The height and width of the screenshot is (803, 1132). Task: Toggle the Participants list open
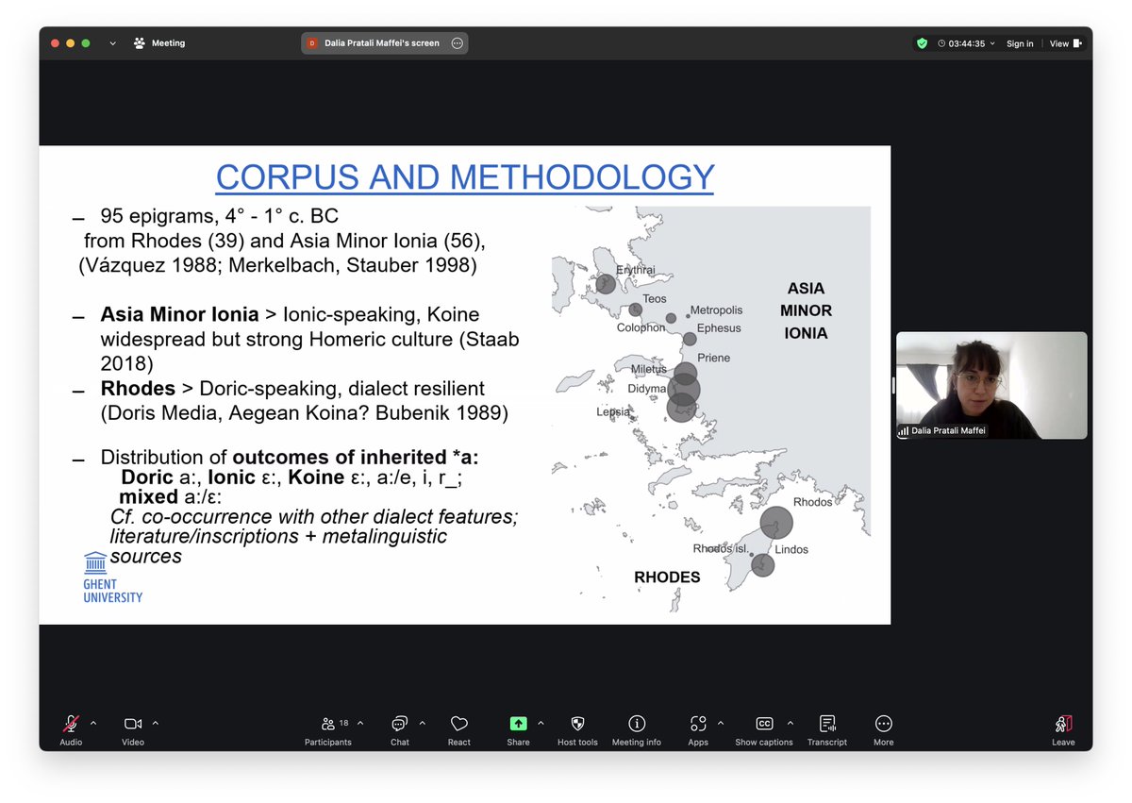point(328,723)
